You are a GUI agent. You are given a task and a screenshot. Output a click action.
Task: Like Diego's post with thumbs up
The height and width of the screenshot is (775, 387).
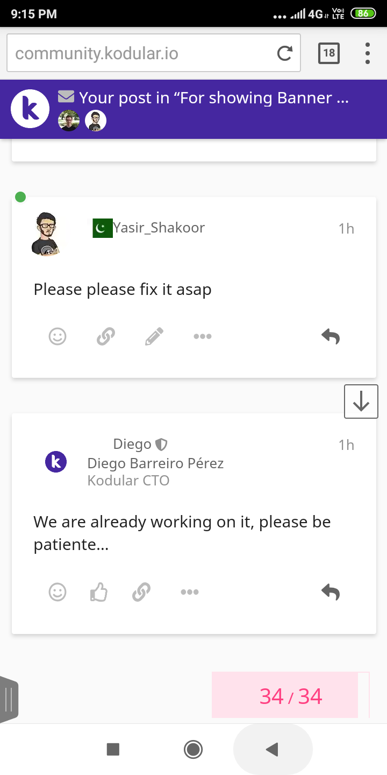pos(99,593)
